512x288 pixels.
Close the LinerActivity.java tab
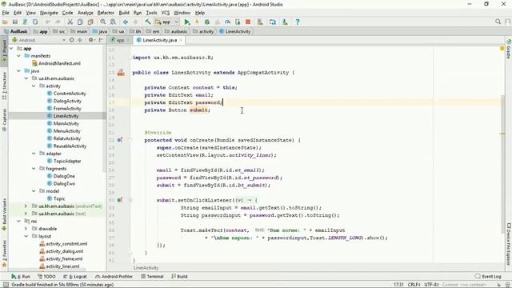click(x=181, y=40)
